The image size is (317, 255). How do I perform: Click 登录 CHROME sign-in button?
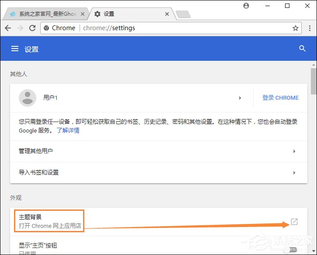click(x=280, y=98)
